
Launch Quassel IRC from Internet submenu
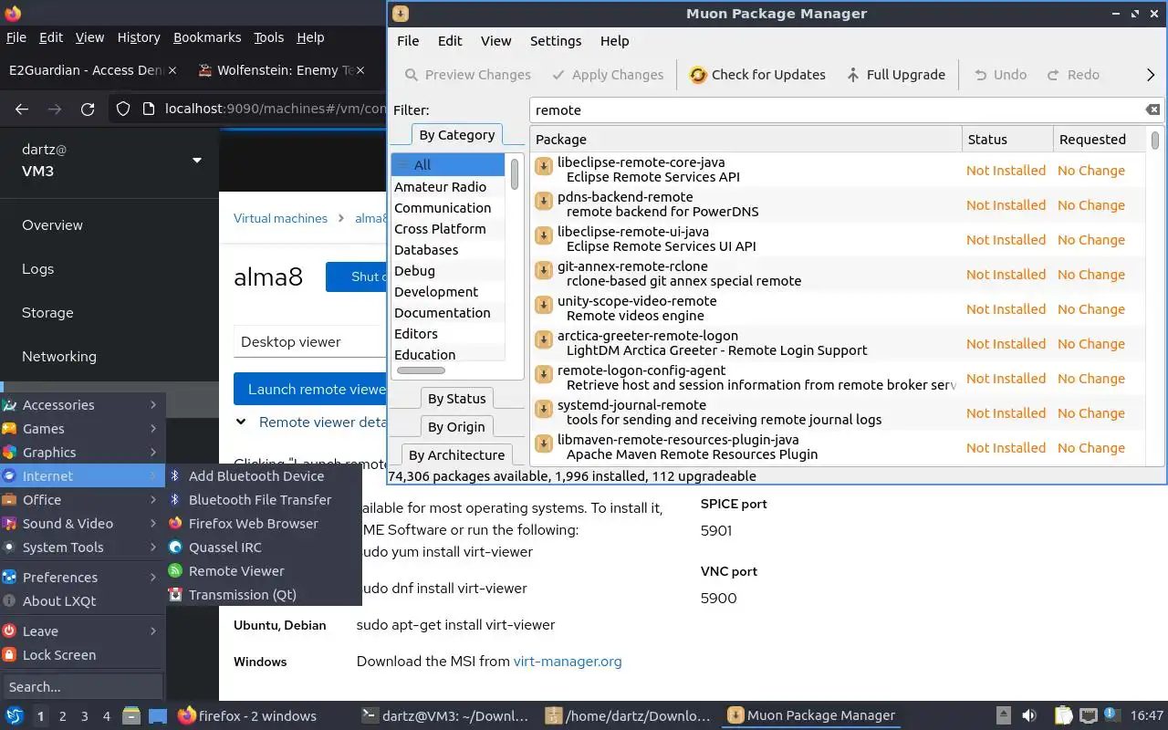click(x=264, y=547)
